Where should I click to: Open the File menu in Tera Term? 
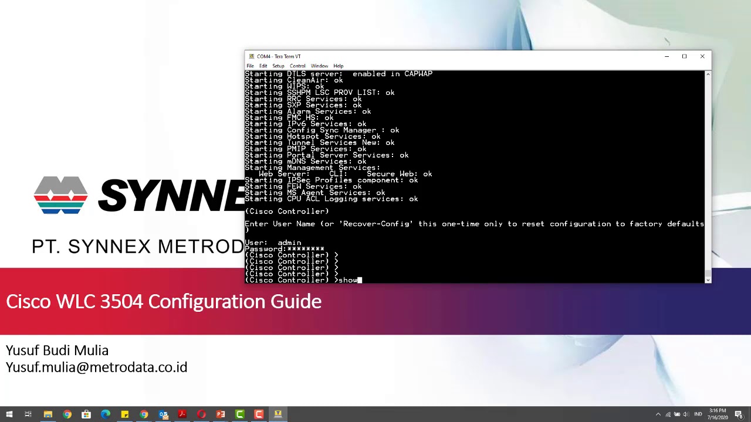(x=250, y=66)
